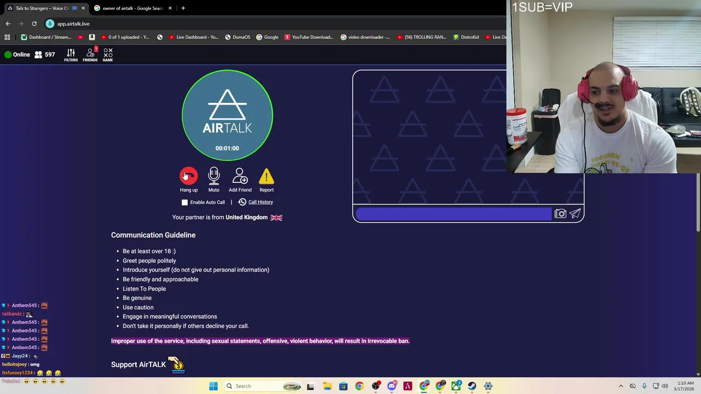The image size is (701, 394).
Task: Open video downloader bookmark
Action: point(365,37)
